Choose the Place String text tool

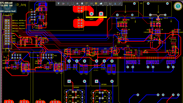(x=115, y=3)
